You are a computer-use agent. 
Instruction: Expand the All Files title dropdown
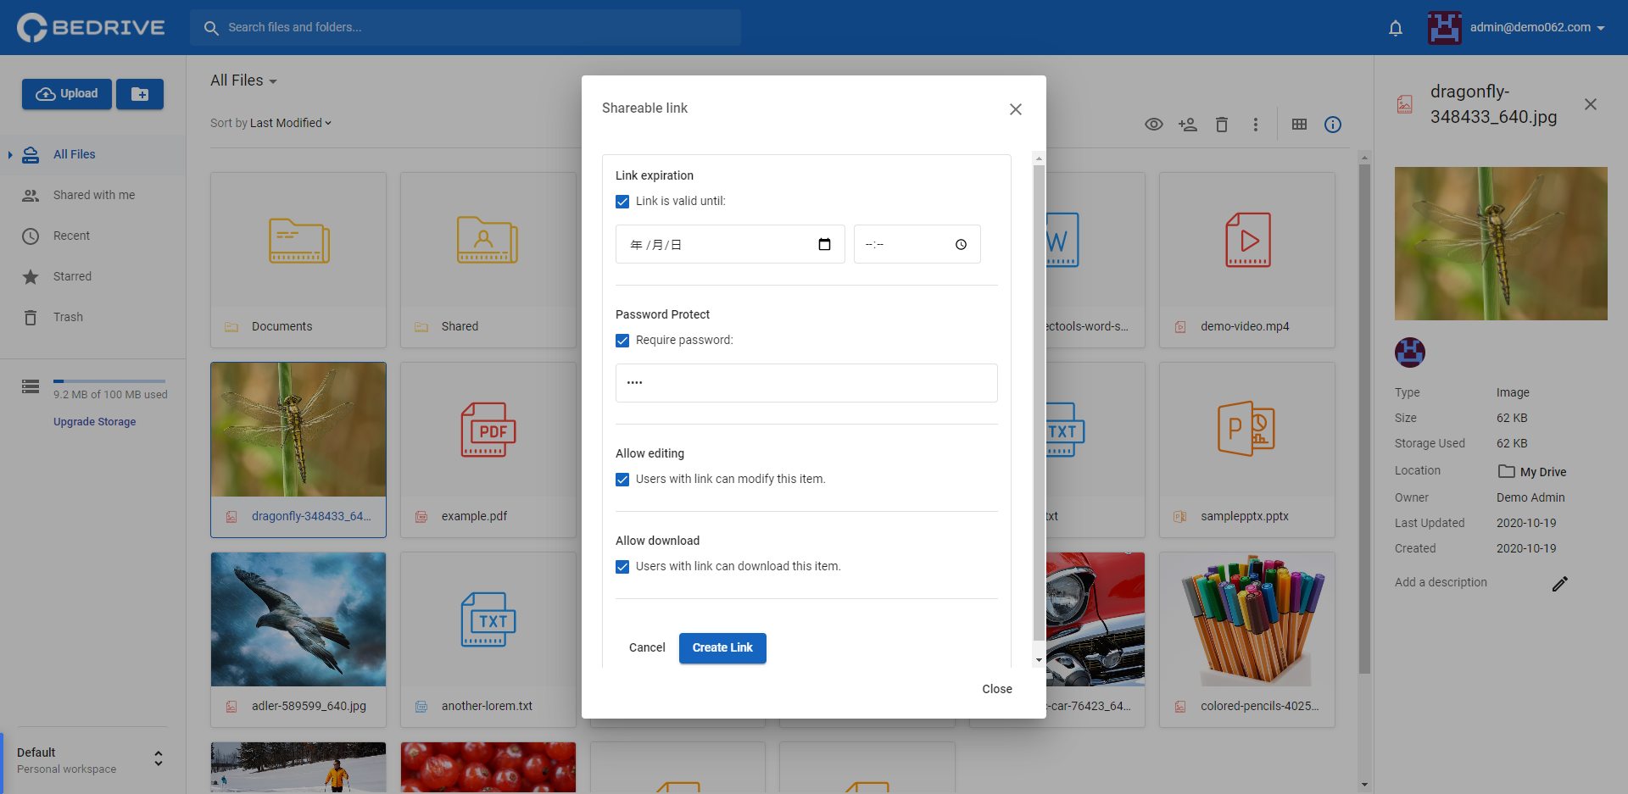(244, 81)
